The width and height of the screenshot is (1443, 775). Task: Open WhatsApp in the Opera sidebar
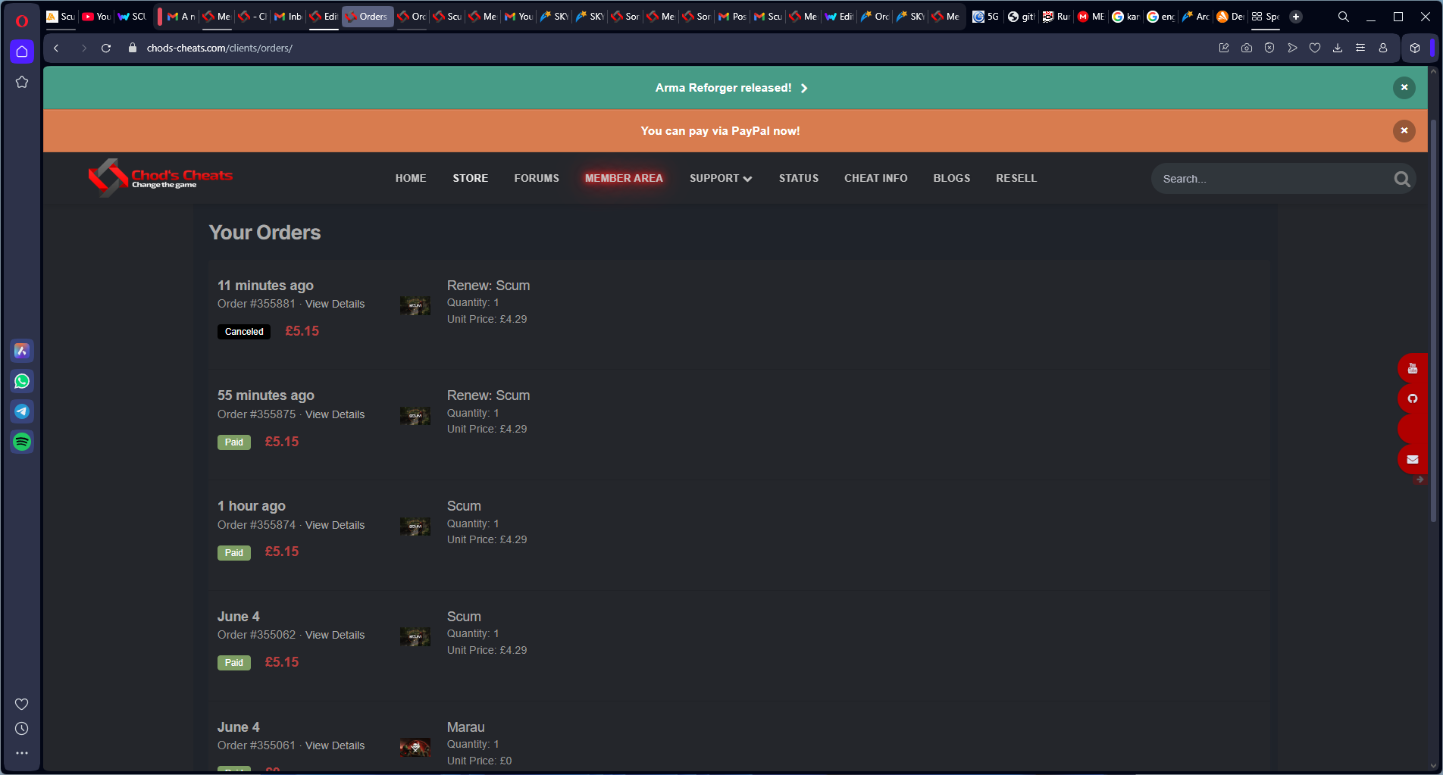(x=22, y=381)
